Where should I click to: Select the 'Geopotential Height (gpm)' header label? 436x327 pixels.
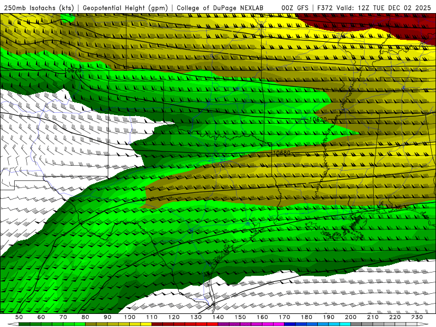point(125,8)
